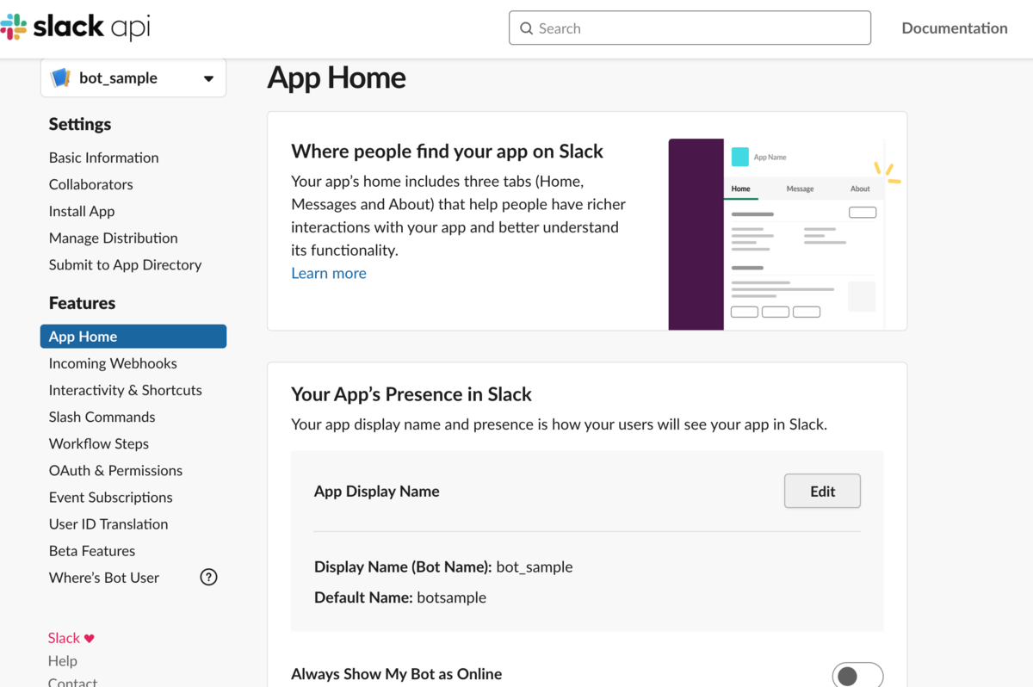
Task: Select App Home in sidebar
Action: 133,337
